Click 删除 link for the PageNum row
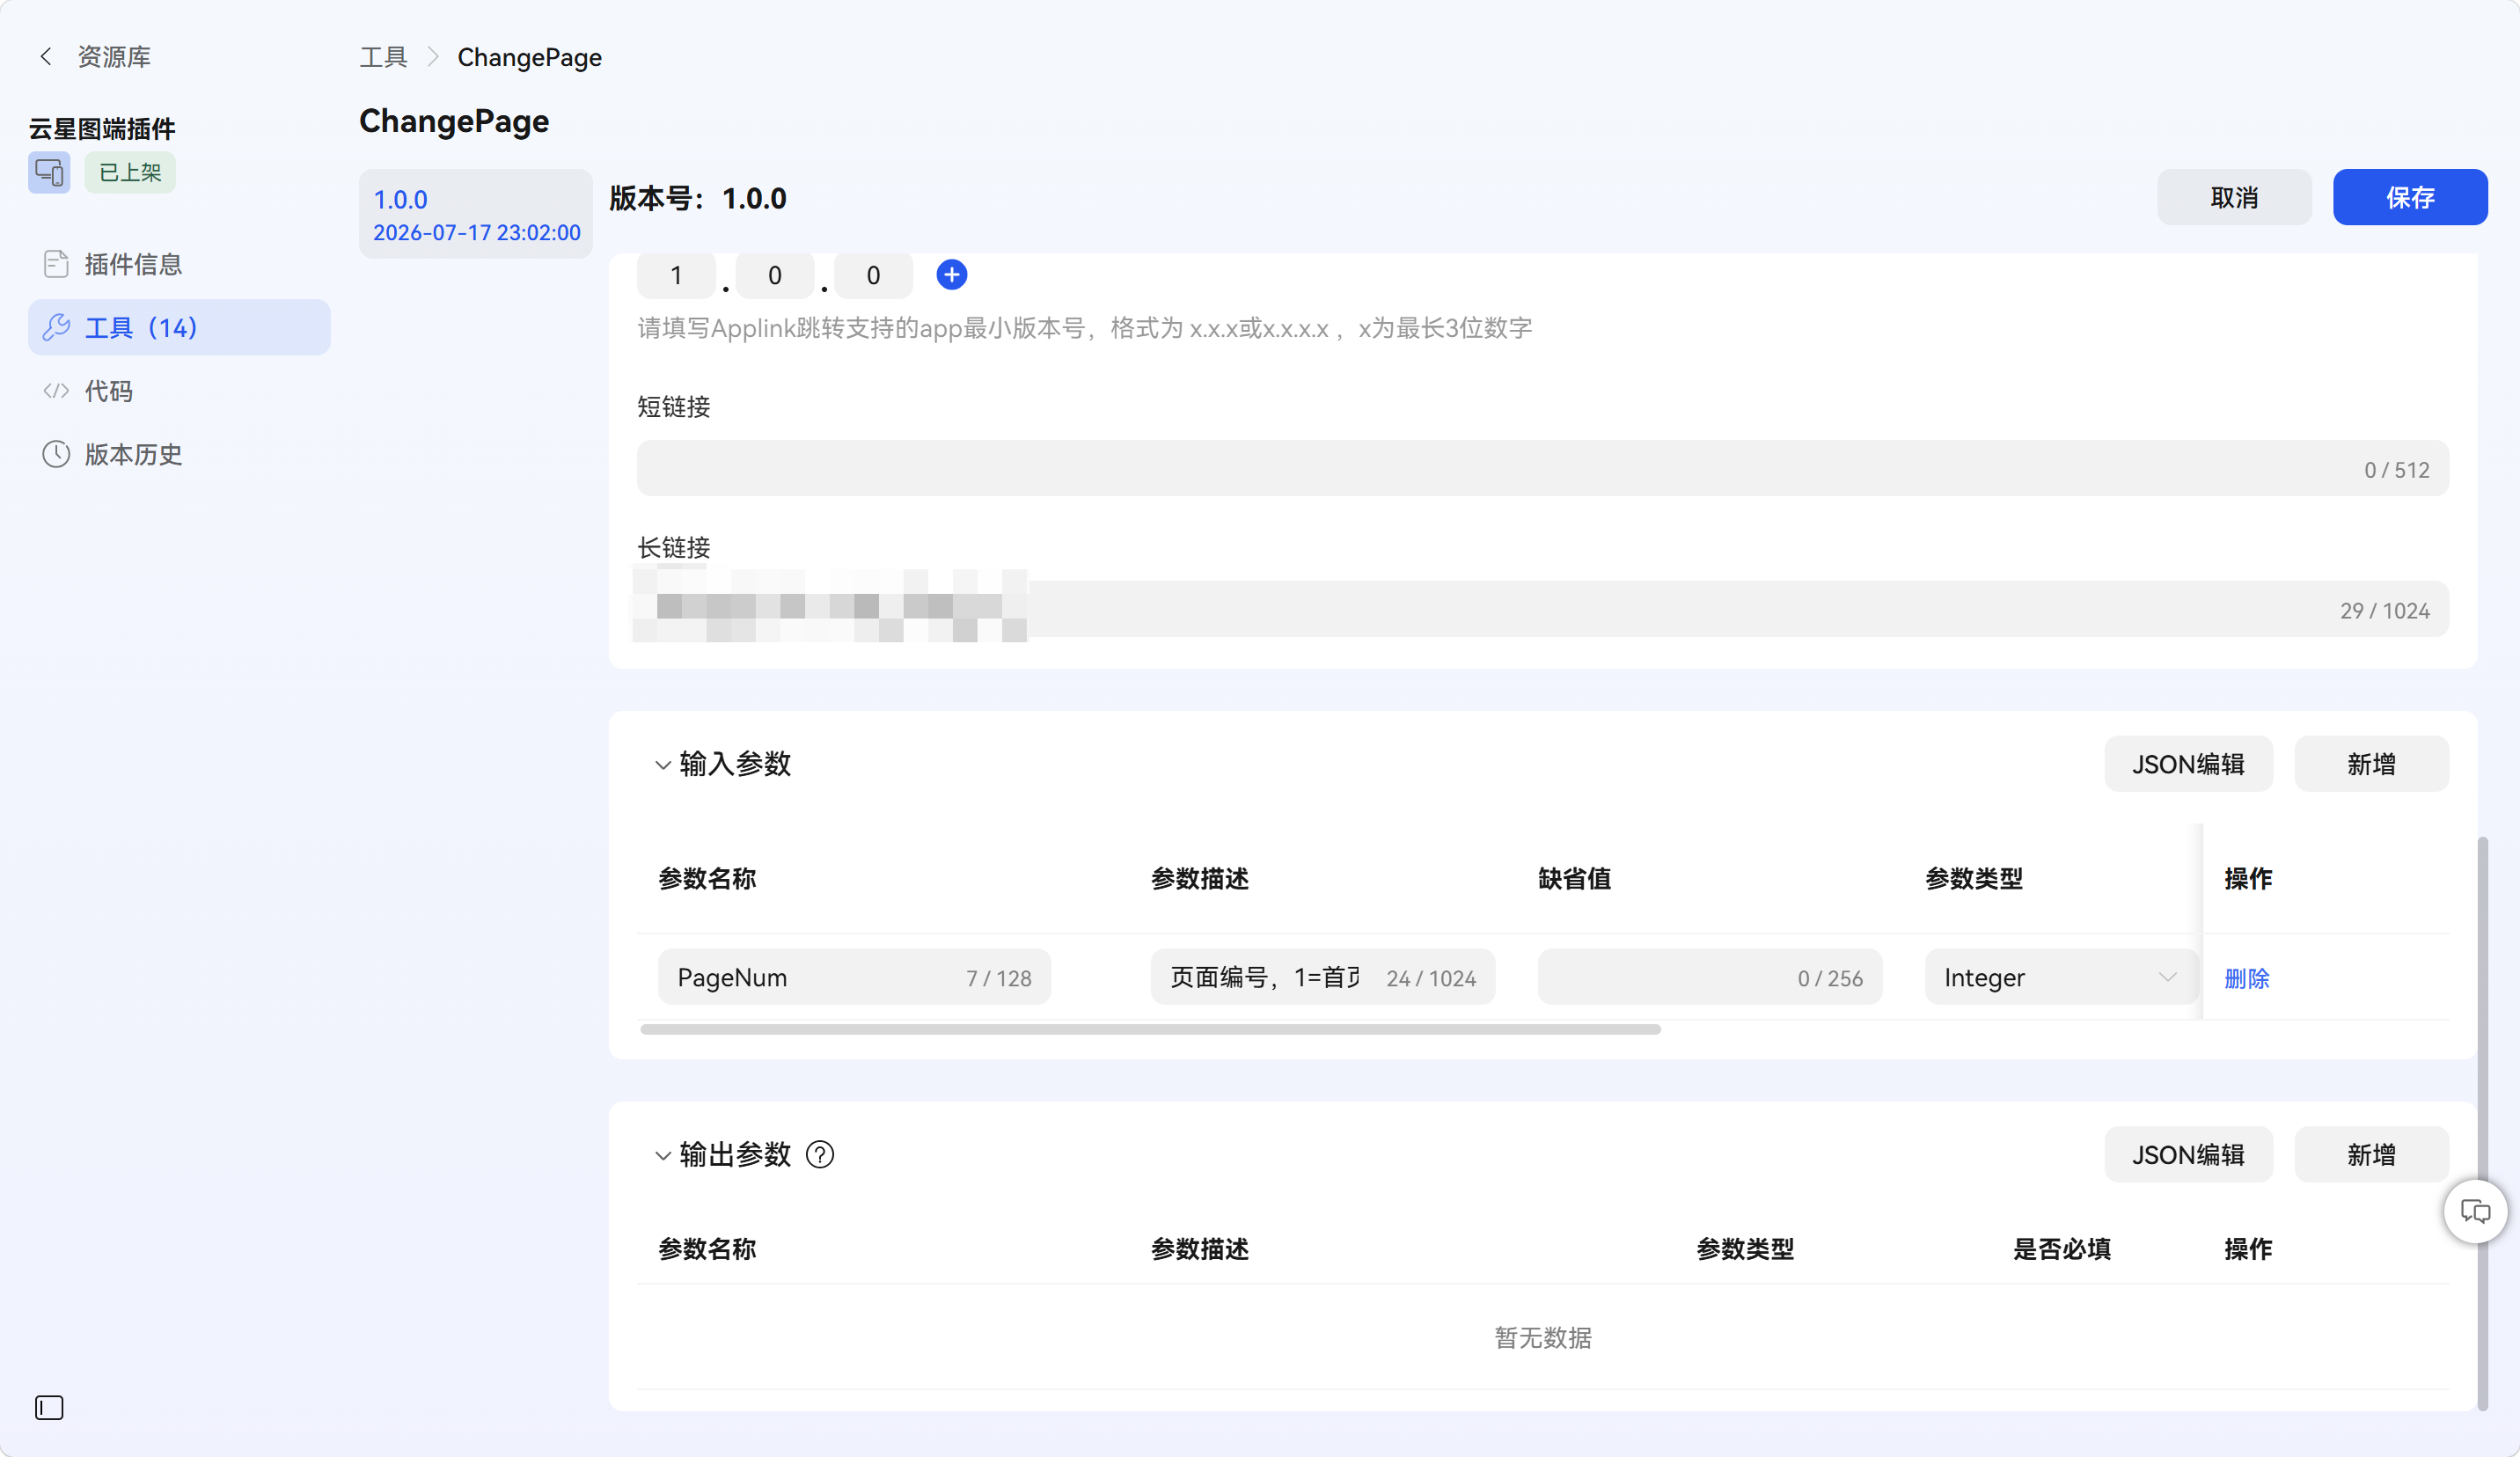The height and width of the screenshot is (1457, 2520). click(2246, 978)
